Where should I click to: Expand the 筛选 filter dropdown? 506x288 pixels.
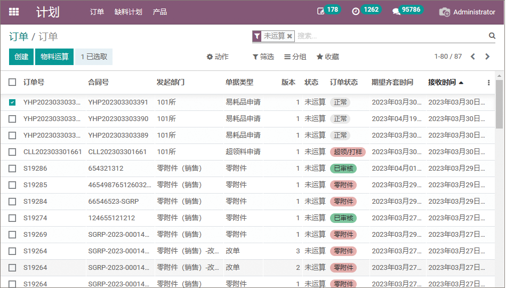click(263, 57)
